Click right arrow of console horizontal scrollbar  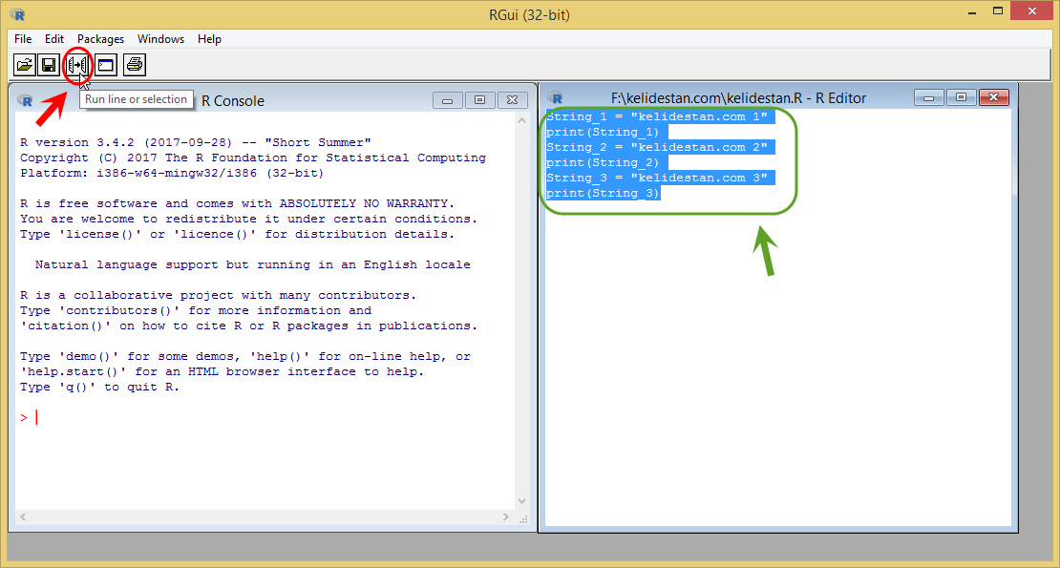[x=506, y=516]
